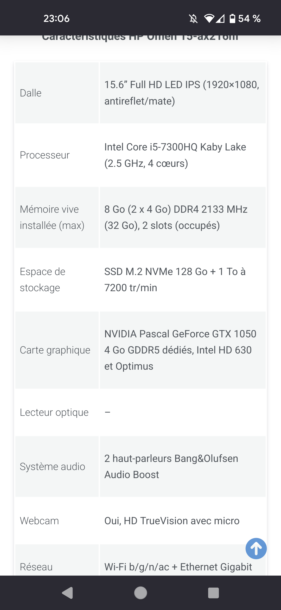Tap the Processeur label cell
This screenshot has height=610, width=281.
(x=45, y=155)
